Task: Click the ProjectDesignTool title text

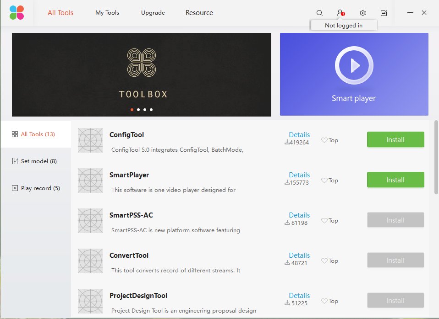Action: pos(138,296)
